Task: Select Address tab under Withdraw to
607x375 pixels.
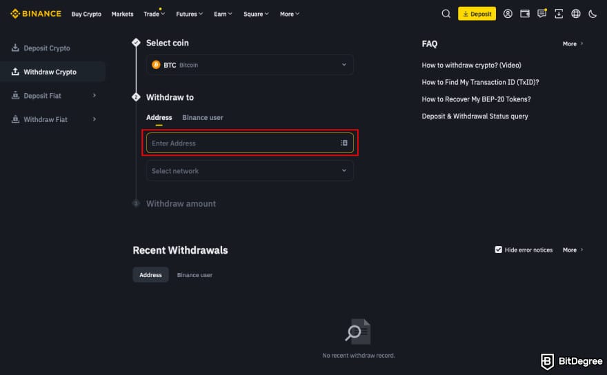Action: [159, 117]
